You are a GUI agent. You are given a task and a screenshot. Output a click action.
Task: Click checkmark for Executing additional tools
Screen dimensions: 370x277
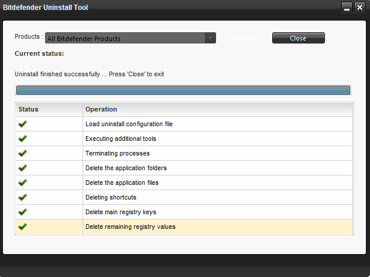click(23, 138)
